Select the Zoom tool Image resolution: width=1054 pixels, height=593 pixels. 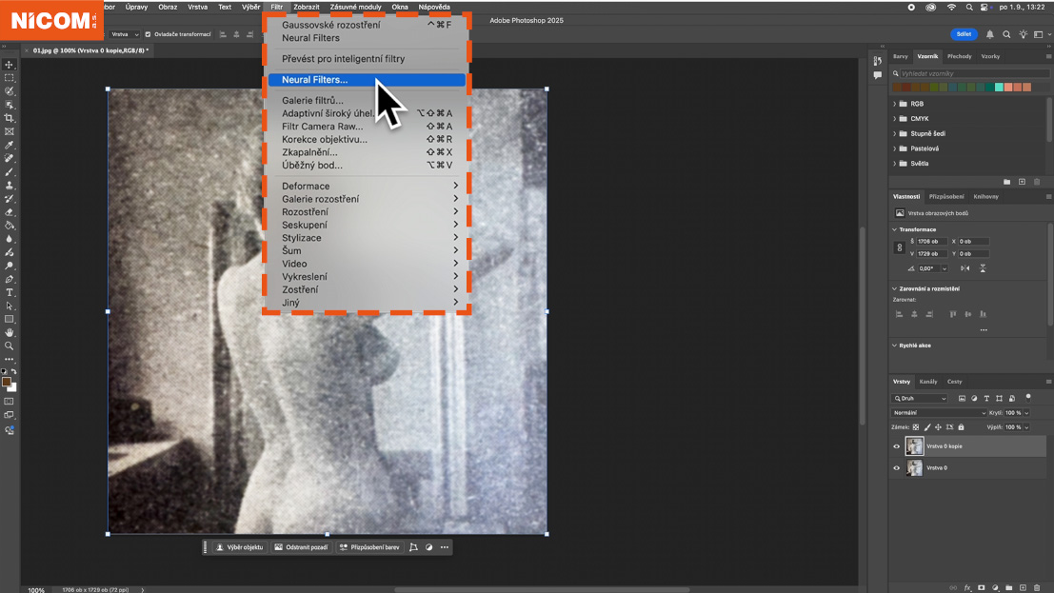pyautogui.click(x=10, y=346)
